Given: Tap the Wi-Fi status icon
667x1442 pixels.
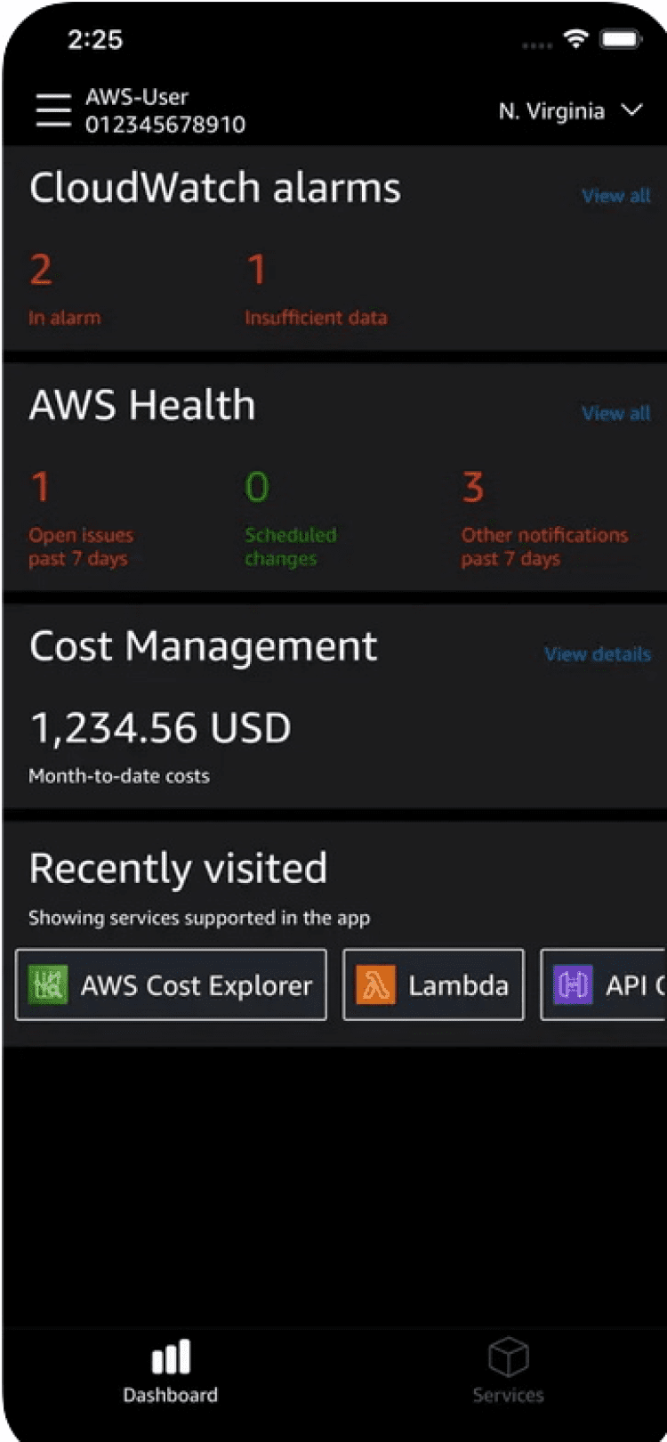Looking at the screenshot, I should pyautogui.click(x=576, y=39).
